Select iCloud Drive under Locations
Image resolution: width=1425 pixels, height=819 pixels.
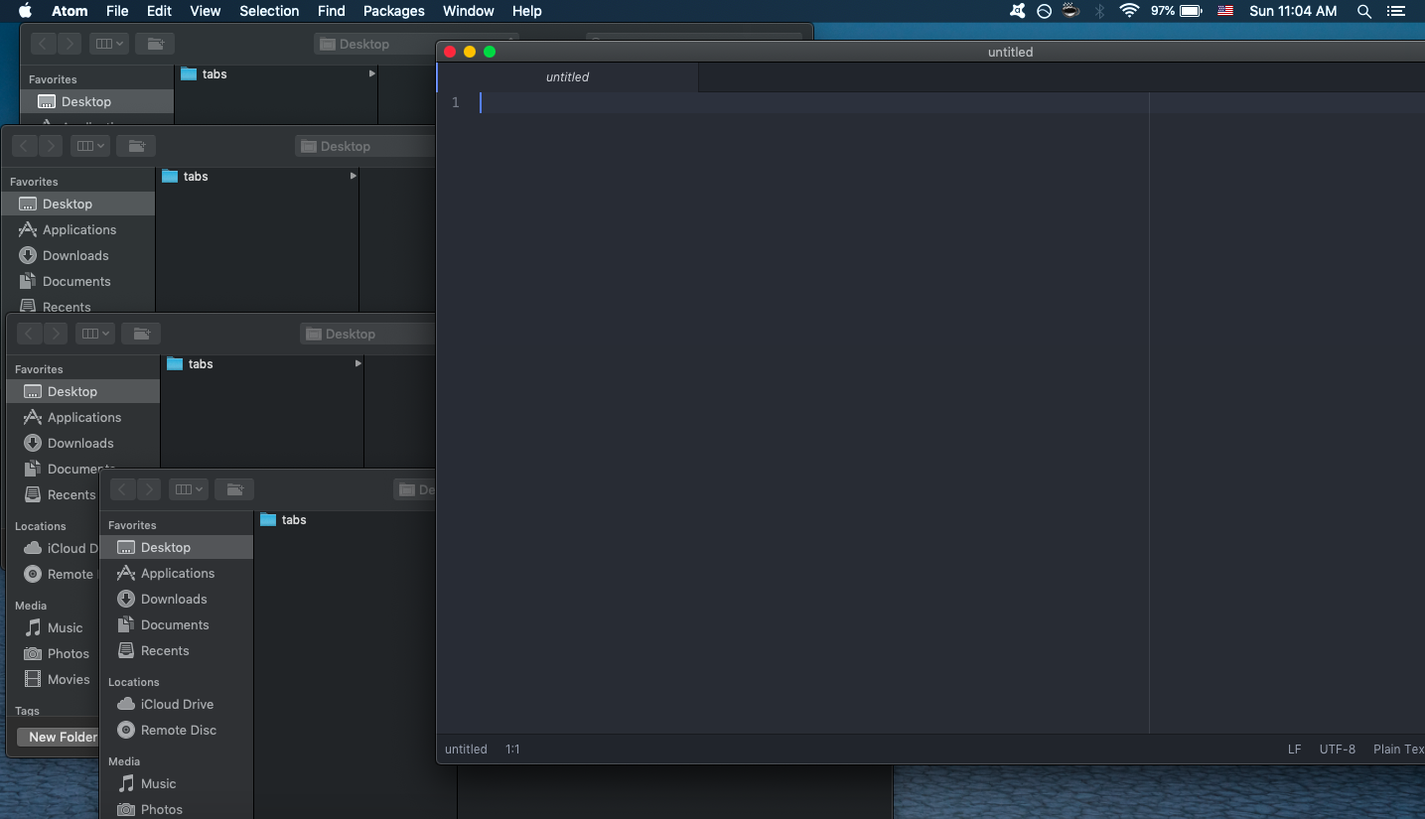[179, 704]
